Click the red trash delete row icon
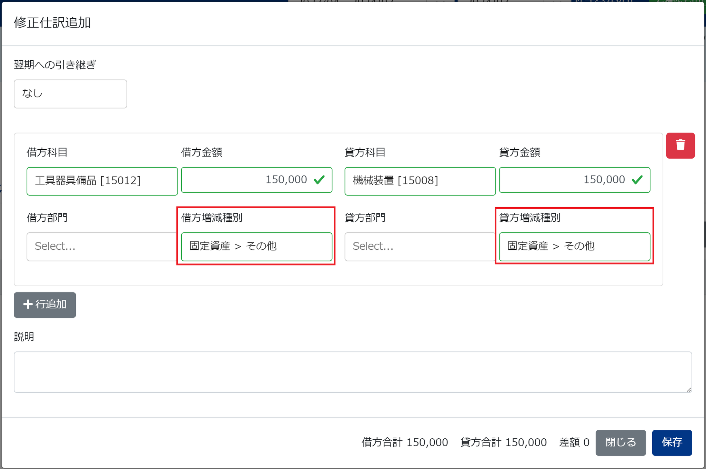The width and height of the screenshot is (706, 469). 680,146
